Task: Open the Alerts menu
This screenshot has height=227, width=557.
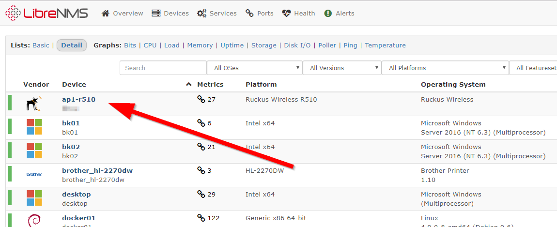Action: tap(339, 13)
